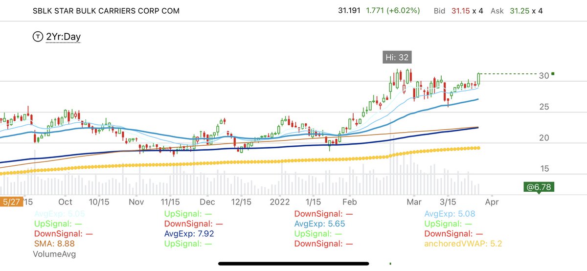Image resolution: width=587 pixels, height=271 pixels.
Task: Tap the Feb date axis label
Action: point(349,202)
